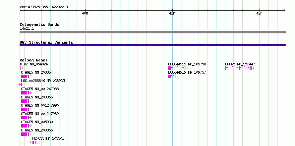Click the CTAGE5|NM_005930 label
295x146 pixels.
coord(37,122)
